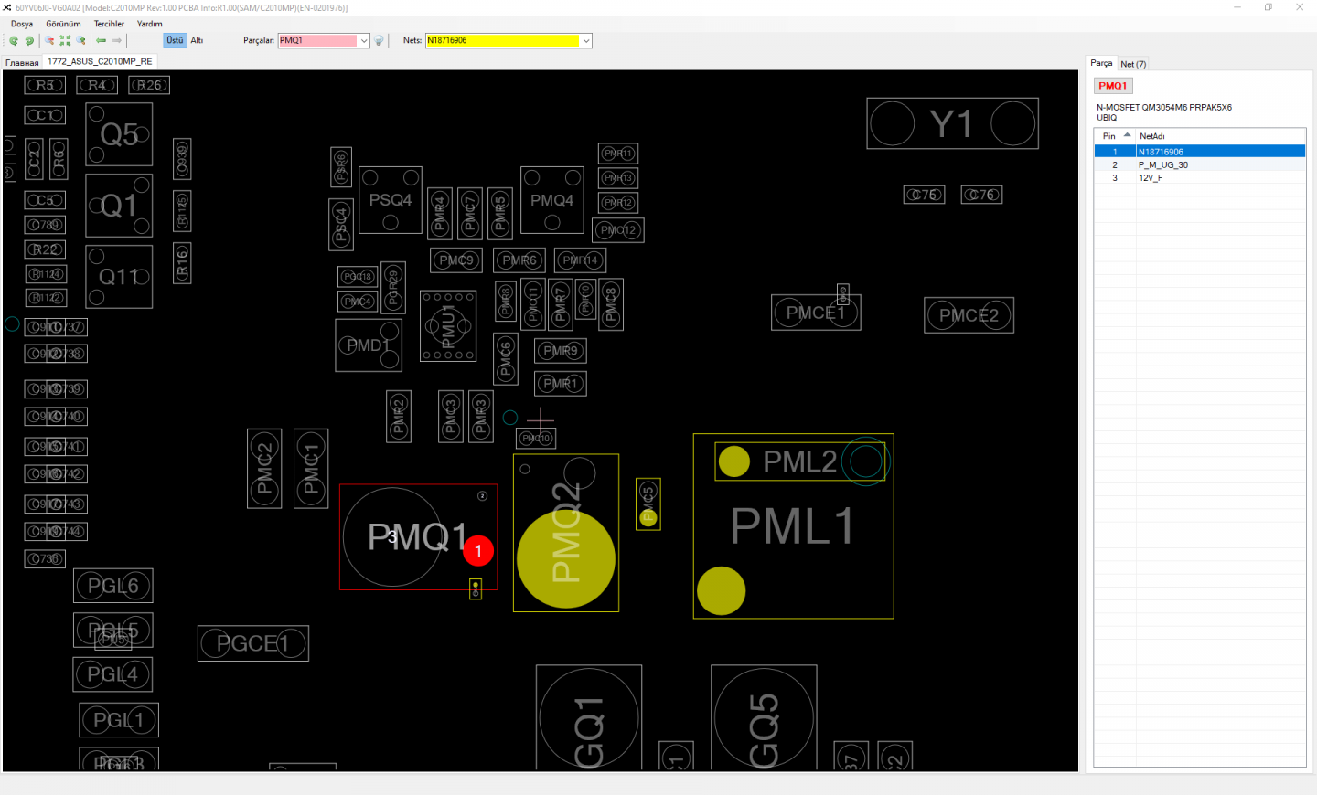Click the red pin 1 pad on PMQ1

[478, 551]
